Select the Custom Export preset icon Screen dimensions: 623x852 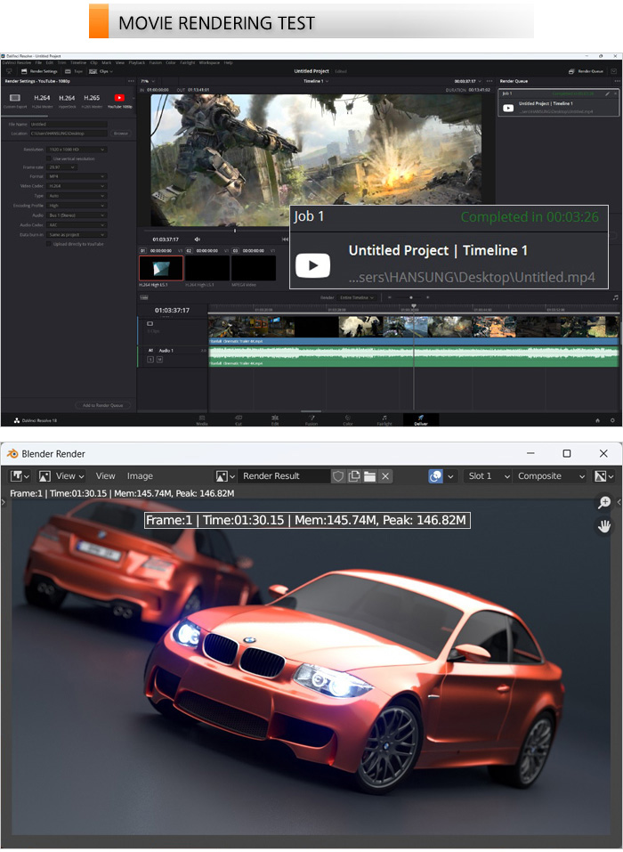[x=14, y=98]
